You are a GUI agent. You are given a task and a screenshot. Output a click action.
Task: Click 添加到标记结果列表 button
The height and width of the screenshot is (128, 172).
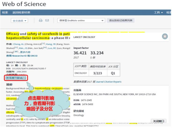(120, 20)
